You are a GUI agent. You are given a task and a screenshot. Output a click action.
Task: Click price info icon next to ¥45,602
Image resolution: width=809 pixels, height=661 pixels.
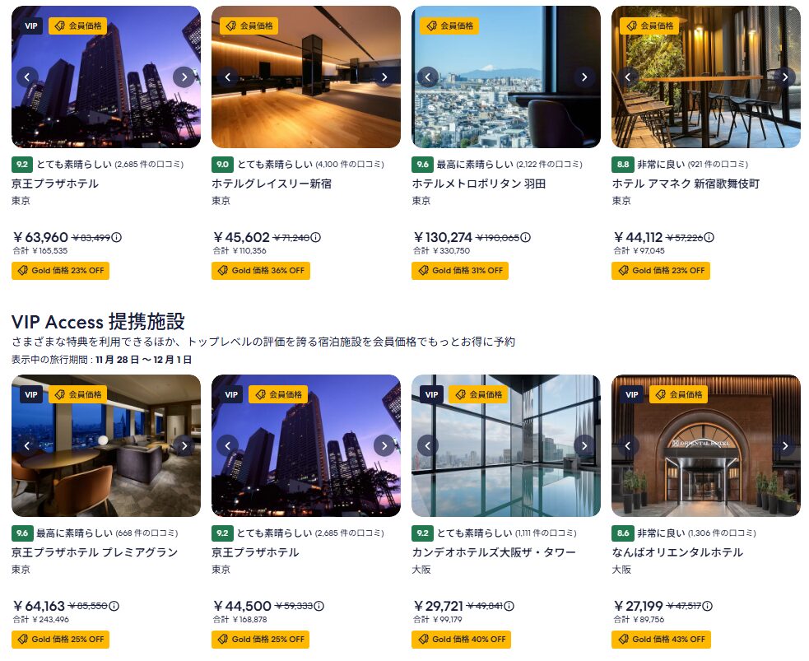pos(316,237)
